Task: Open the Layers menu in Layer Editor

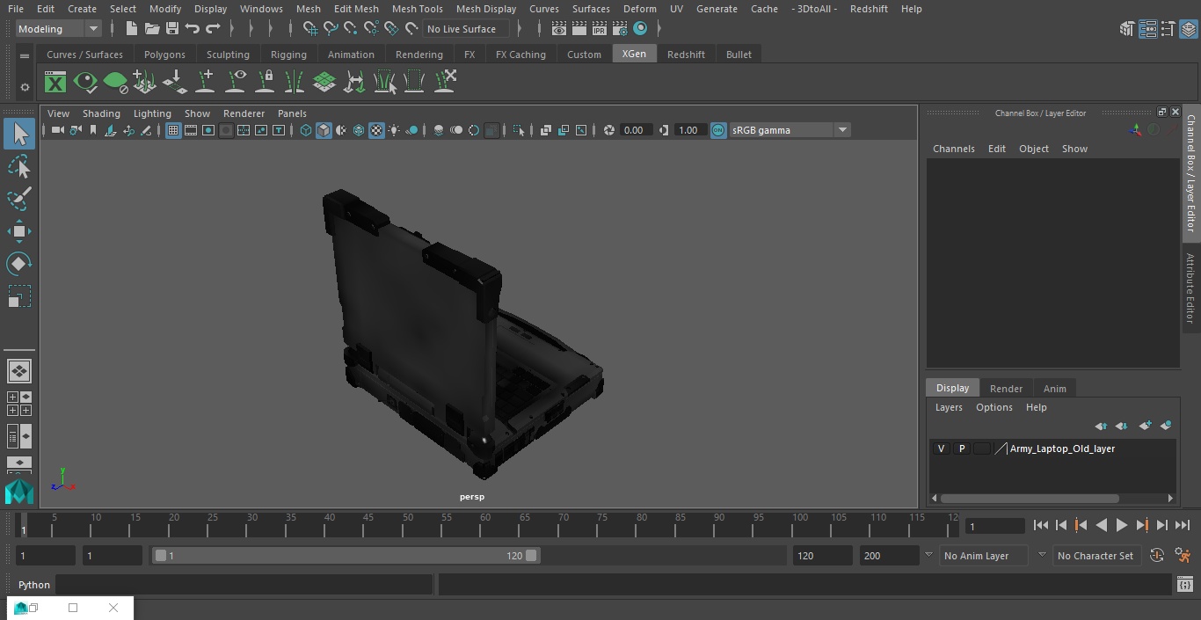Action: (949, 407)
